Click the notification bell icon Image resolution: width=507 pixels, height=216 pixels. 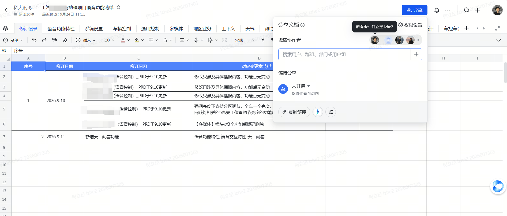(437, 10)
